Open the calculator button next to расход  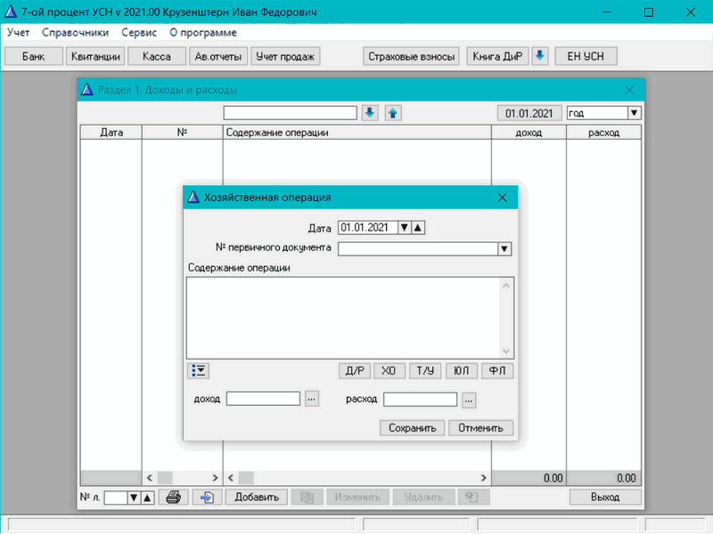469,399
